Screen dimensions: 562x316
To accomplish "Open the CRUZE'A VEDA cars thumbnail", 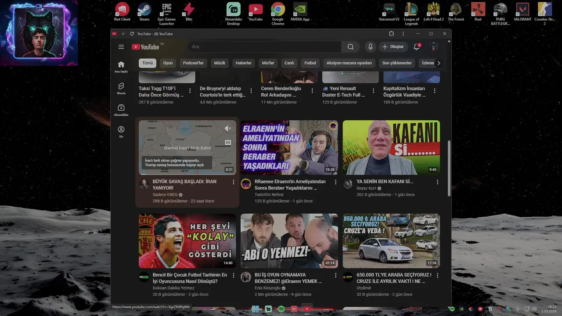I will [x=391, y=241].
